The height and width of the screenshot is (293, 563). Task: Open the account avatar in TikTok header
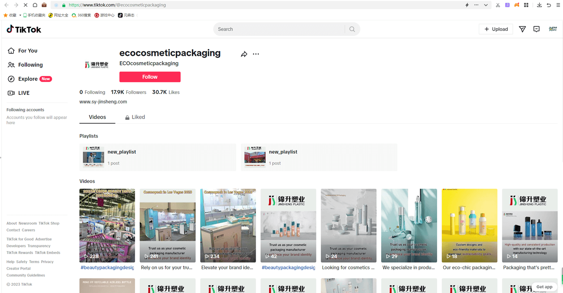pos(553,29)
